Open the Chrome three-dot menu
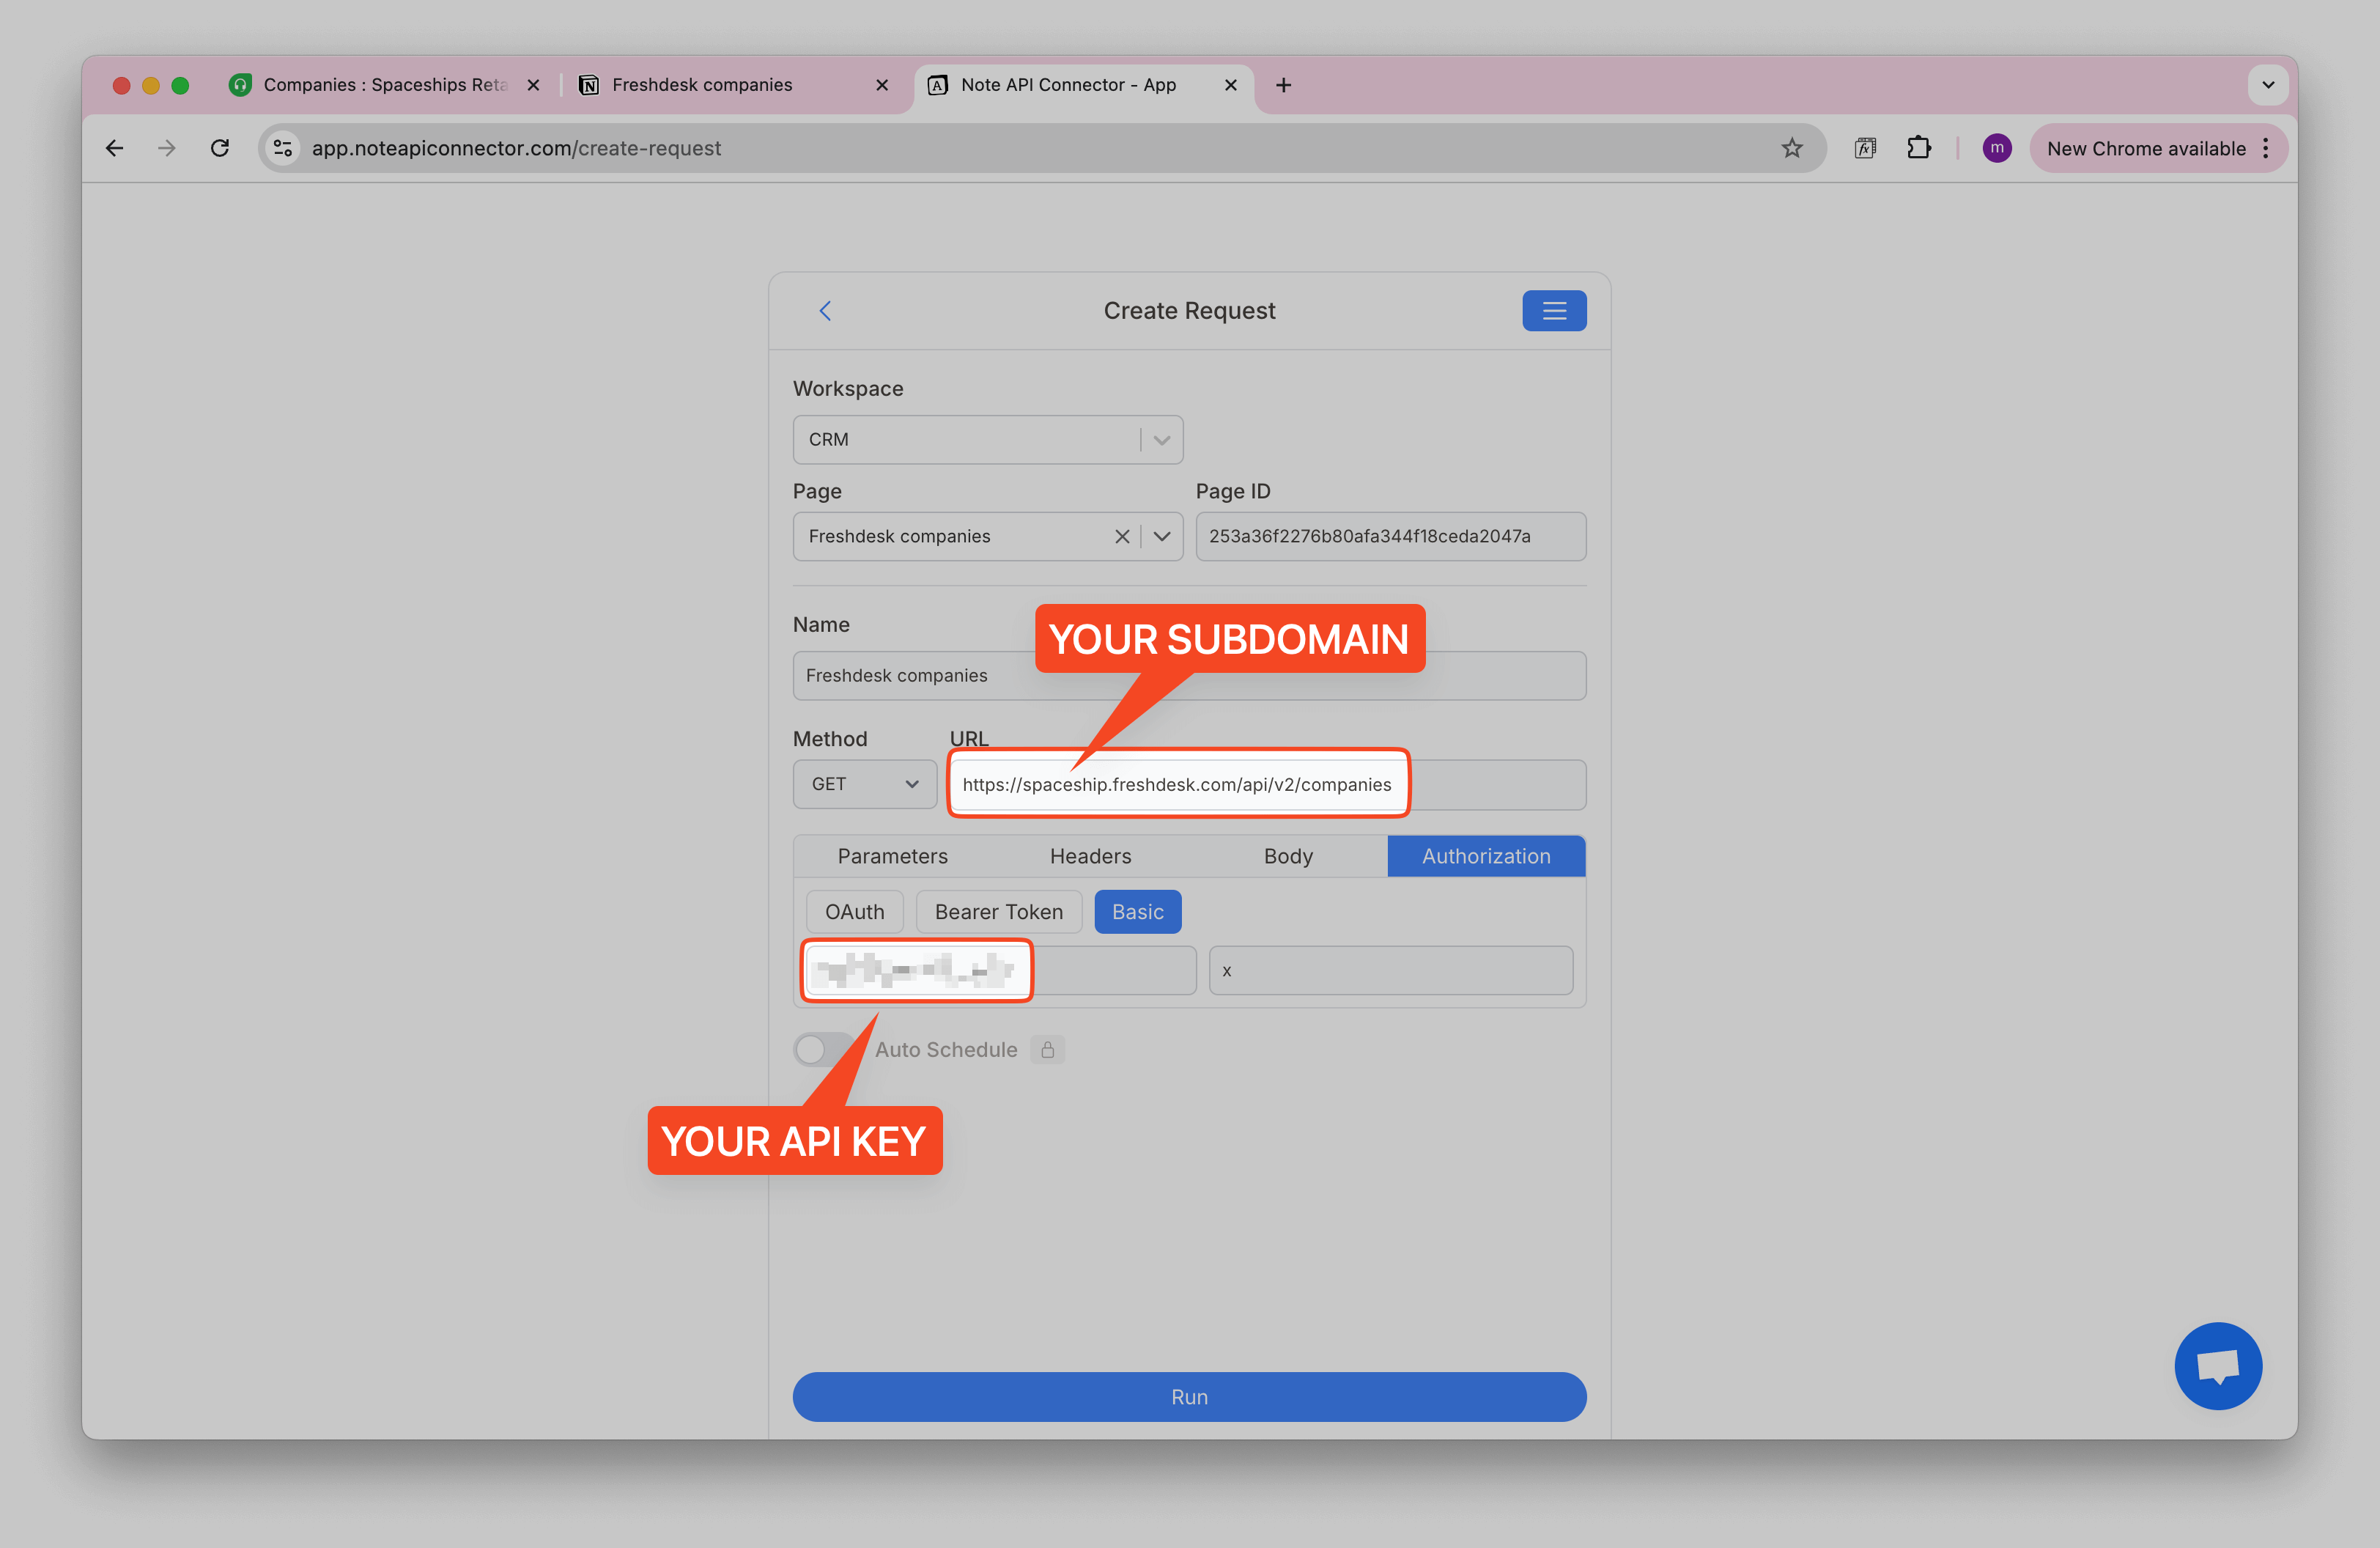Screen dimensions: 2380x1548 coord(2265,148)
